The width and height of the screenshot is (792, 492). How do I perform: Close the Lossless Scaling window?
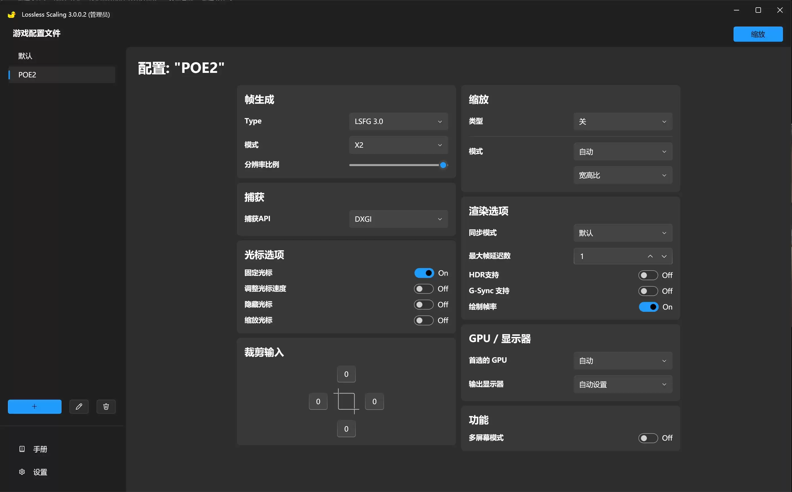tap(780, 10)
